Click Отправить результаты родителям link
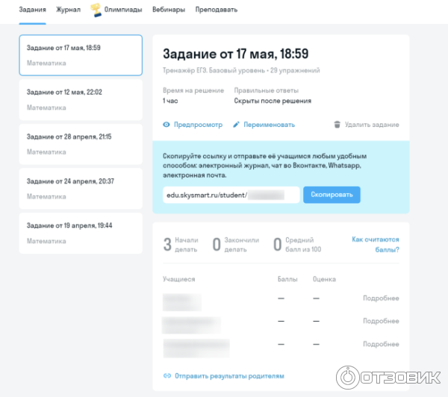The image size is (448, 397). click(x=229, y=376)
